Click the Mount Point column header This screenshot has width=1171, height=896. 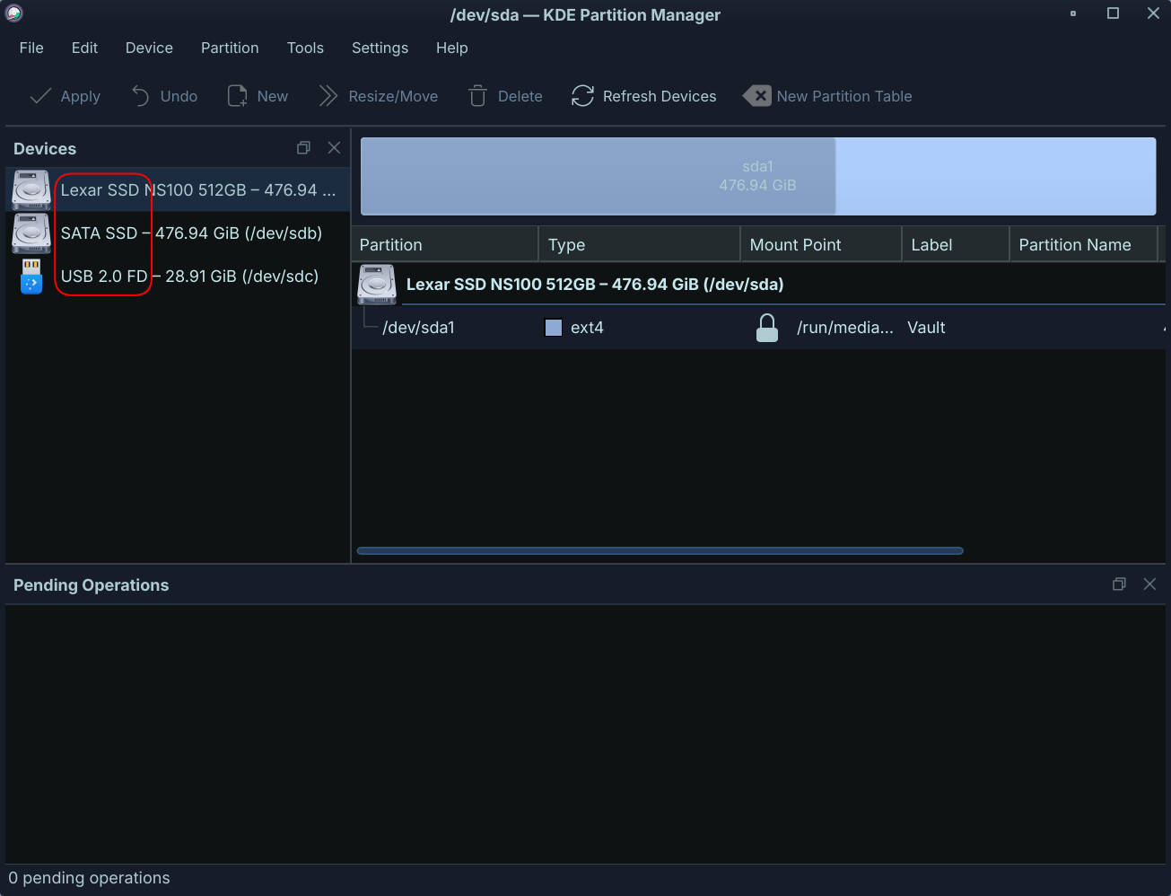820,244
